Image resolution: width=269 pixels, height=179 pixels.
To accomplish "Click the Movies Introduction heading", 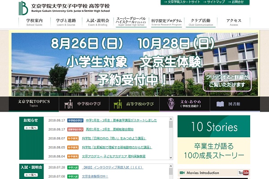I will point(203,173).
